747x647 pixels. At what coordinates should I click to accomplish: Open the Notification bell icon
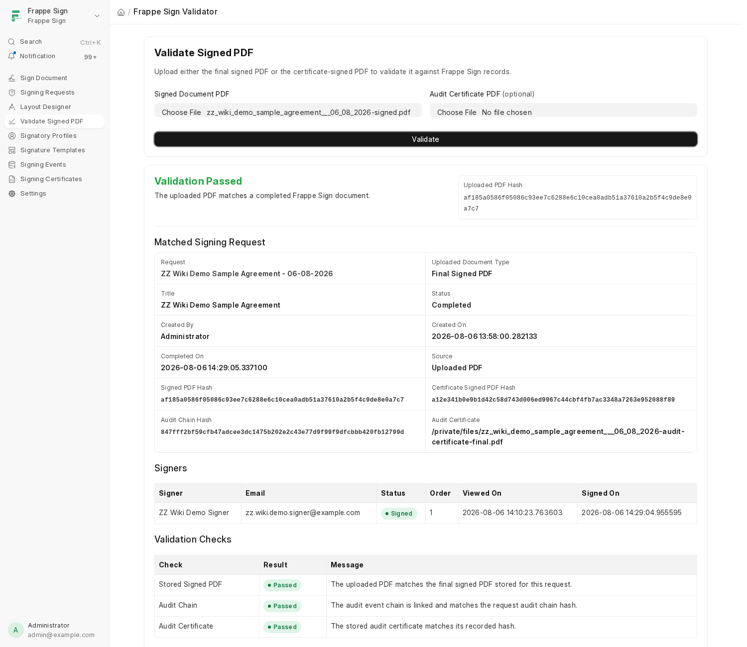click(x=11, y=56)
